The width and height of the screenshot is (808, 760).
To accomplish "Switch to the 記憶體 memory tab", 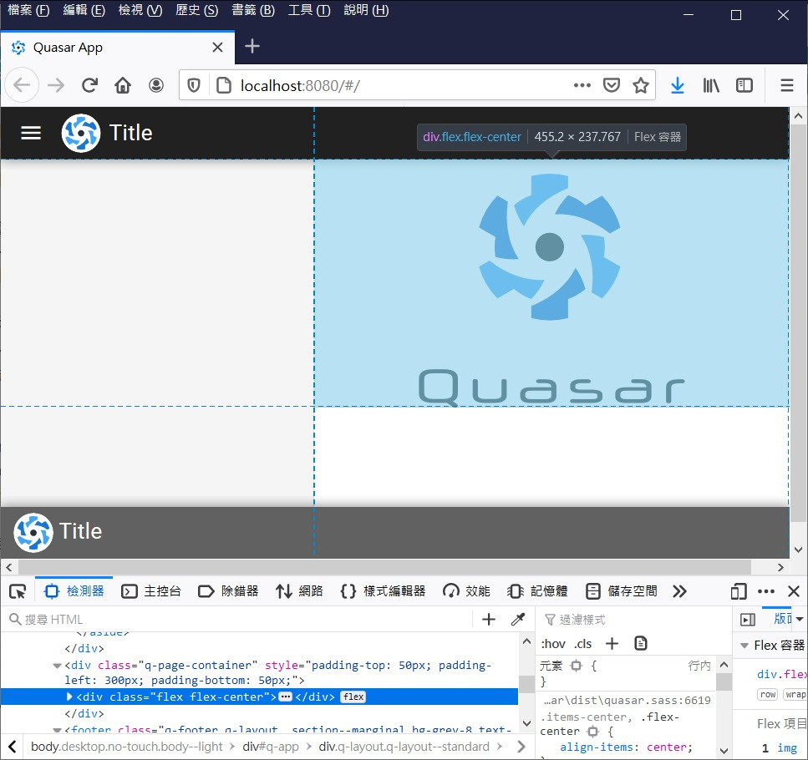I will point(537,591).
